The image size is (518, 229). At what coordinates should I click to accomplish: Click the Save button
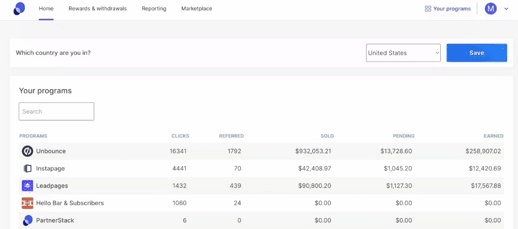point(477,53)
